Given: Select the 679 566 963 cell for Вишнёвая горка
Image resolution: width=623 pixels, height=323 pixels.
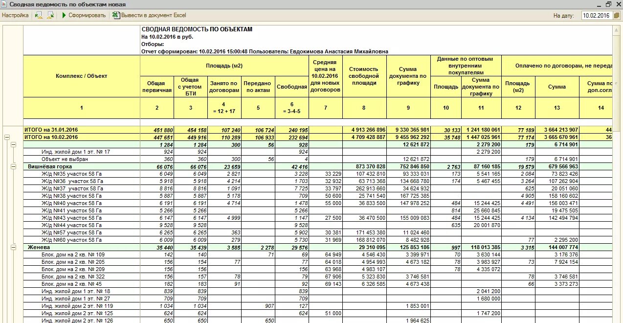Looking at the screenshot, I should point(557,167).
